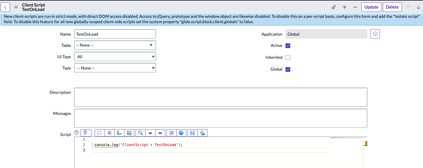Click into the Description text area

[x=221, y=97]
